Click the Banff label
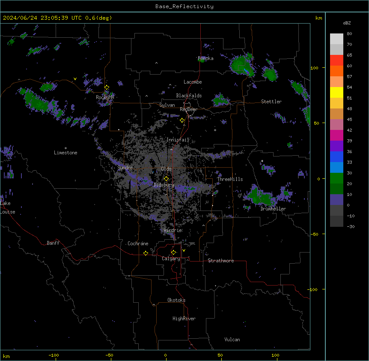 [53, 243]
